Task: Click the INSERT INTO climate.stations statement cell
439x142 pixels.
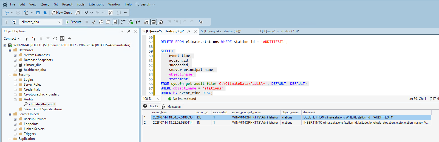Action: point(366,123)
